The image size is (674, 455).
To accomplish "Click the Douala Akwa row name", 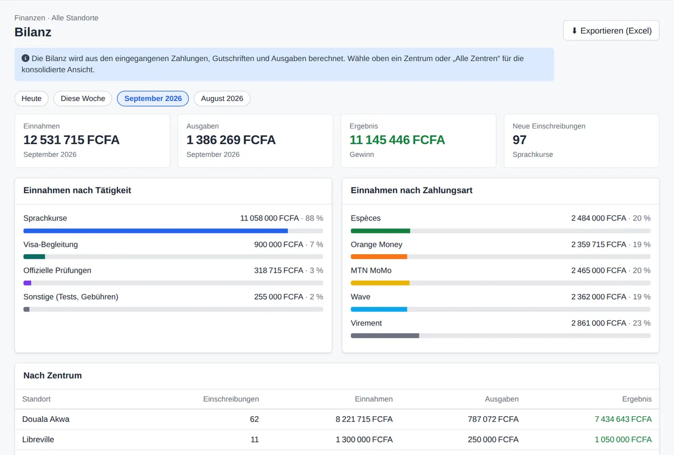I will 46,419.
